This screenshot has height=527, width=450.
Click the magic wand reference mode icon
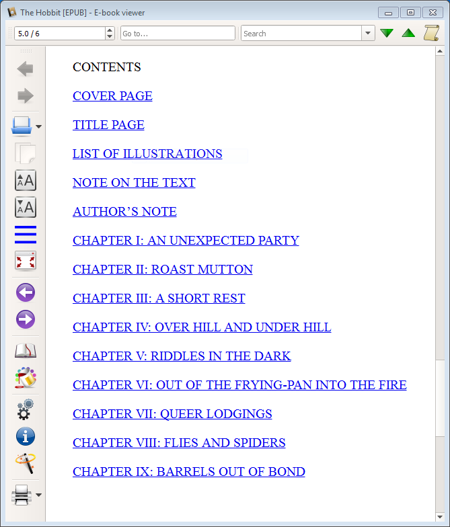click(x=26, y=463)
